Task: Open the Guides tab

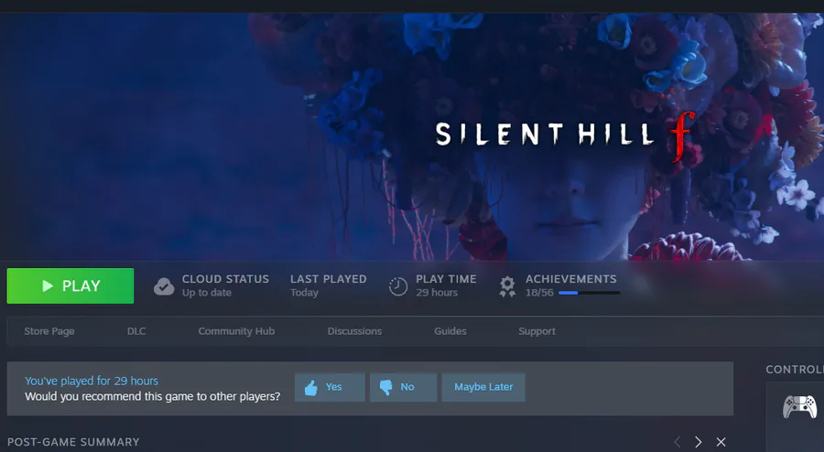Action: pyautogui.click(x=450, y=331)
